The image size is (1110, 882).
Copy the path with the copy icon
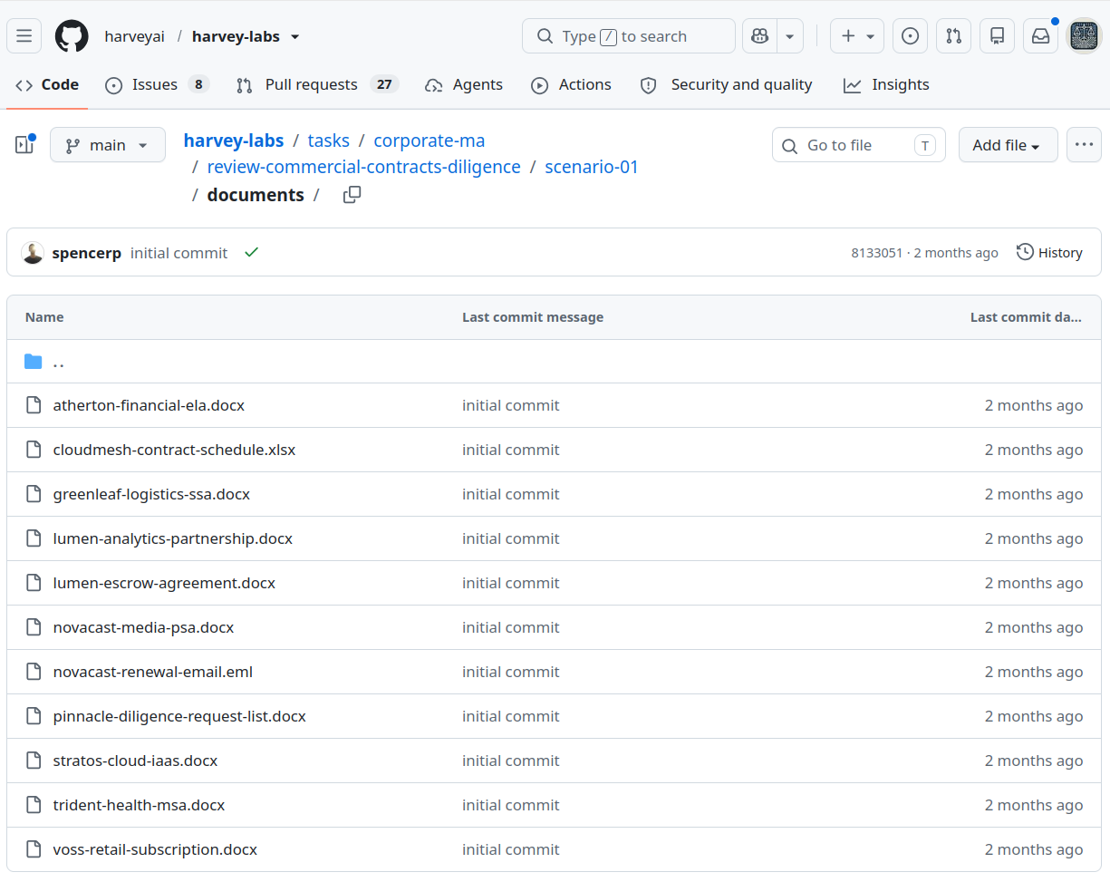352,195
